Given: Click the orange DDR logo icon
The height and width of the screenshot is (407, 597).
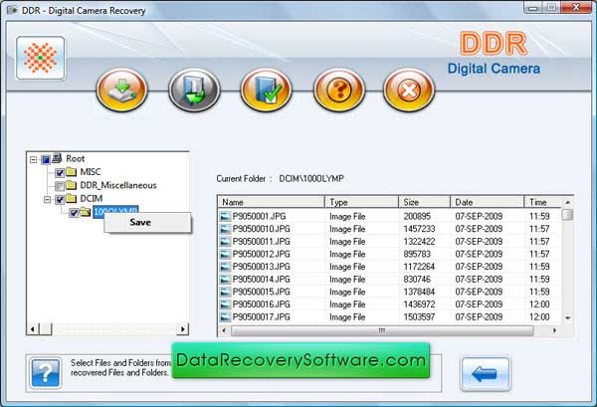Looking at the screenshot, I should click(x=41, y=58).
